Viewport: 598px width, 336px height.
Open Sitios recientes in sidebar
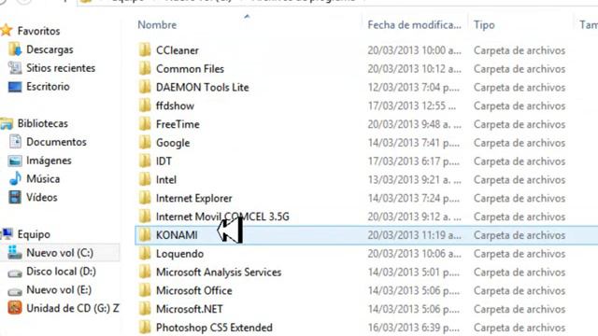point(61,68)
